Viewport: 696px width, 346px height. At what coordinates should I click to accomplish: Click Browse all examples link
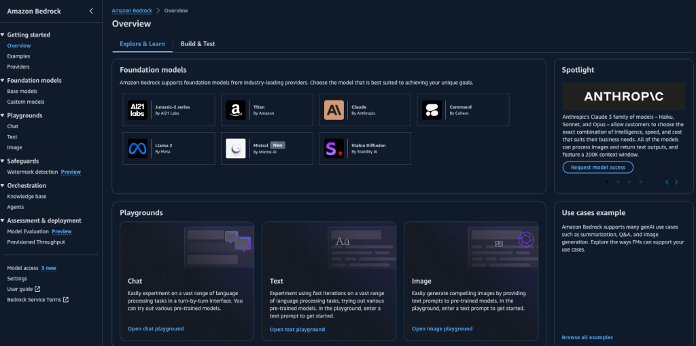587,338
